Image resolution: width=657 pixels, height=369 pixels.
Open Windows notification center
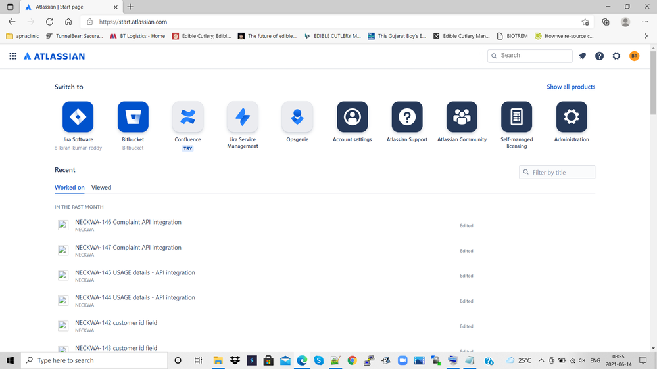pyautogui.click(x=643, y=360)
